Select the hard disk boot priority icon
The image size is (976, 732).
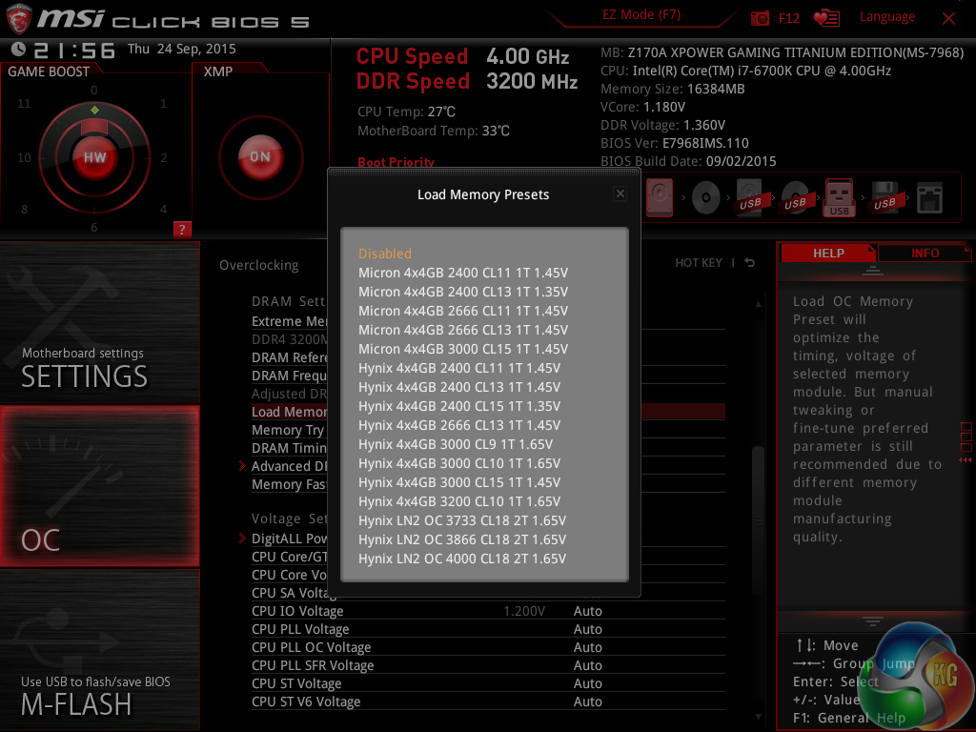pos(660,197)
